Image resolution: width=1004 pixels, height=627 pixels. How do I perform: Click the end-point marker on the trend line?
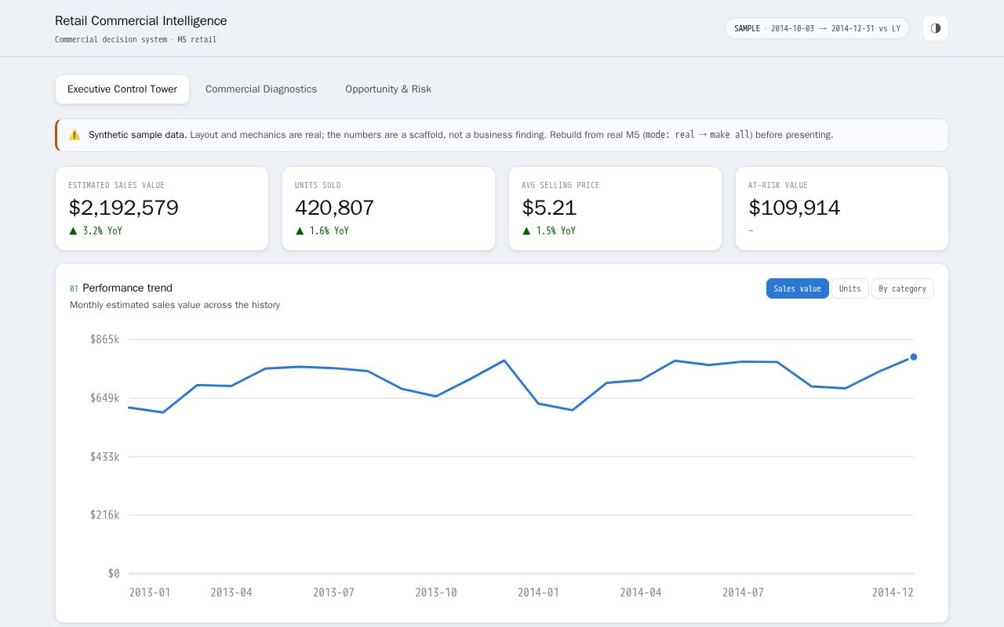[x=914, y=357]
